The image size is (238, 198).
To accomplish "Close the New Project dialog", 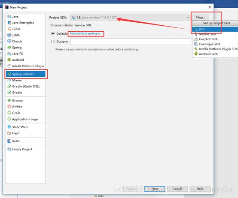I will (210, 7).
